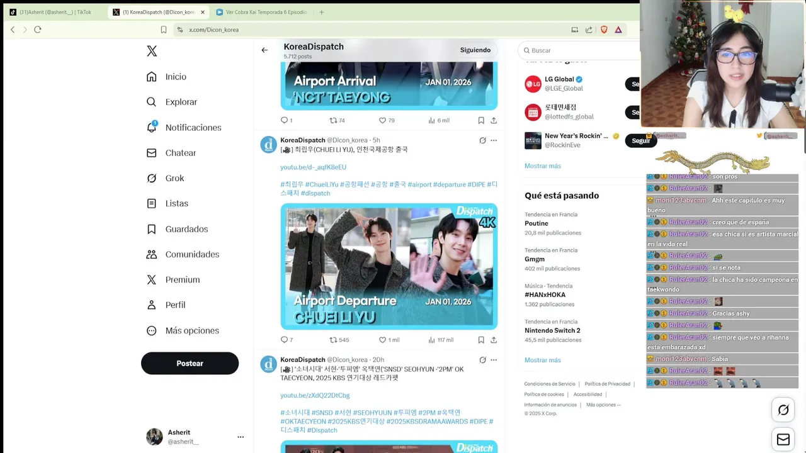Repost the NCT Taeyong post
Screen dimensions: 806x453
338,120
